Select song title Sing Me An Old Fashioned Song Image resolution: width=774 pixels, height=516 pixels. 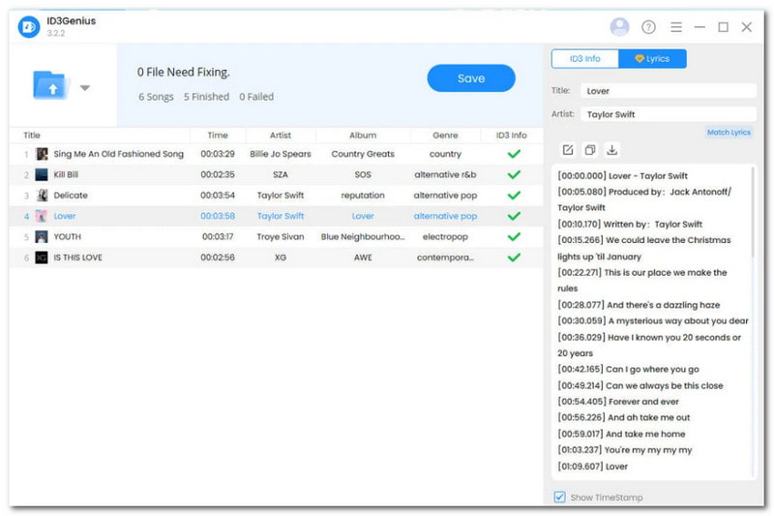[x=118, y=154]
